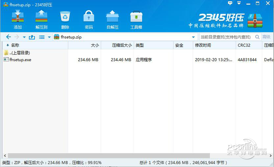Sort by 大小 column header
The image size is (274, 167).
click(85, 45)
